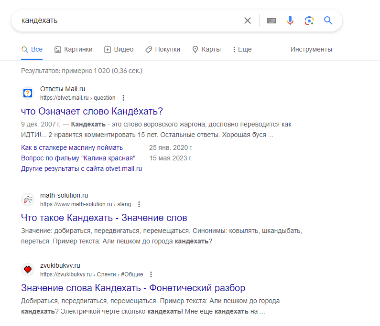Clear the search box text
This screenshot has height=326, width=380.
pos(247,21)
